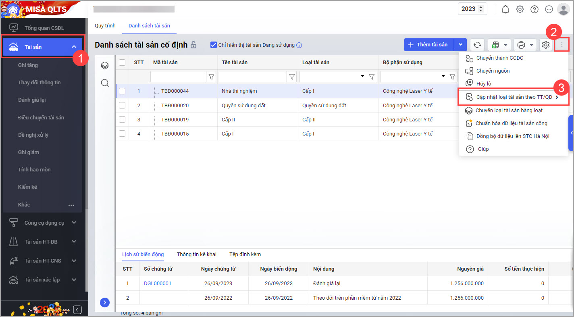This screenshot has height=317, width=574.
Task: Open the table settings gear icon
Action: (546, 45)
